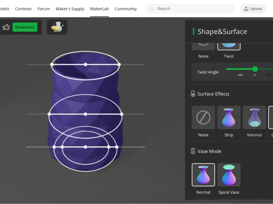This screenshot has width=273, height=204.
Task: Choose None under Surface Effects
Action: 203,117
